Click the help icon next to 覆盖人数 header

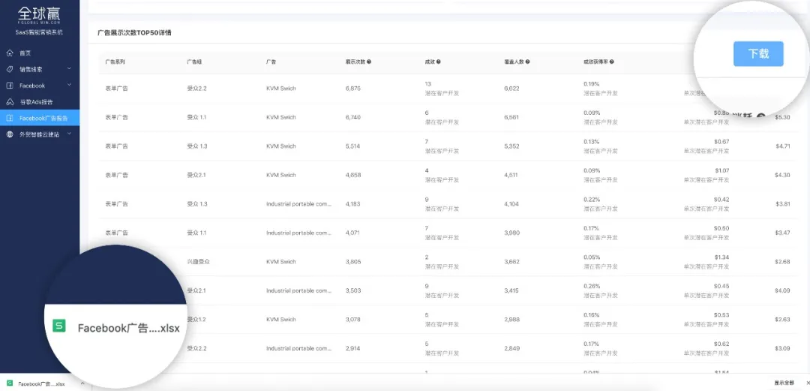point(528,62)
